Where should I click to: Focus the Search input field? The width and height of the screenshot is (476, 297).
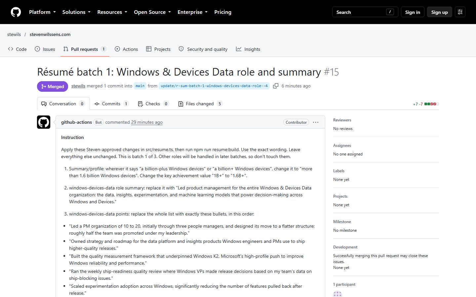(x=365, y=12)
